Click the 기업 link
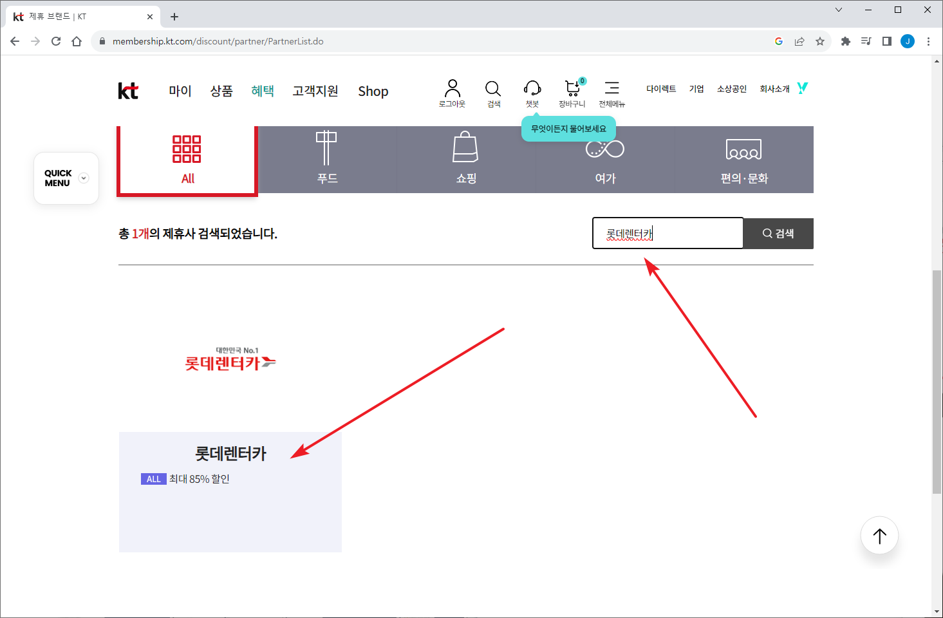The height and width of the screenshot is (618, 943). click(x=696, y=89)
